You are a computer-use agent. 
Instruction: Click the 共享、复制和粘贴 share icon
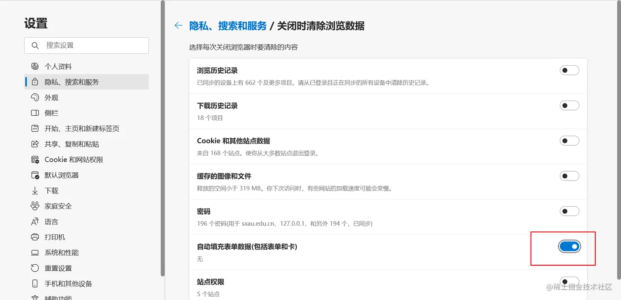pyautogui.click(x=35, y=144)
